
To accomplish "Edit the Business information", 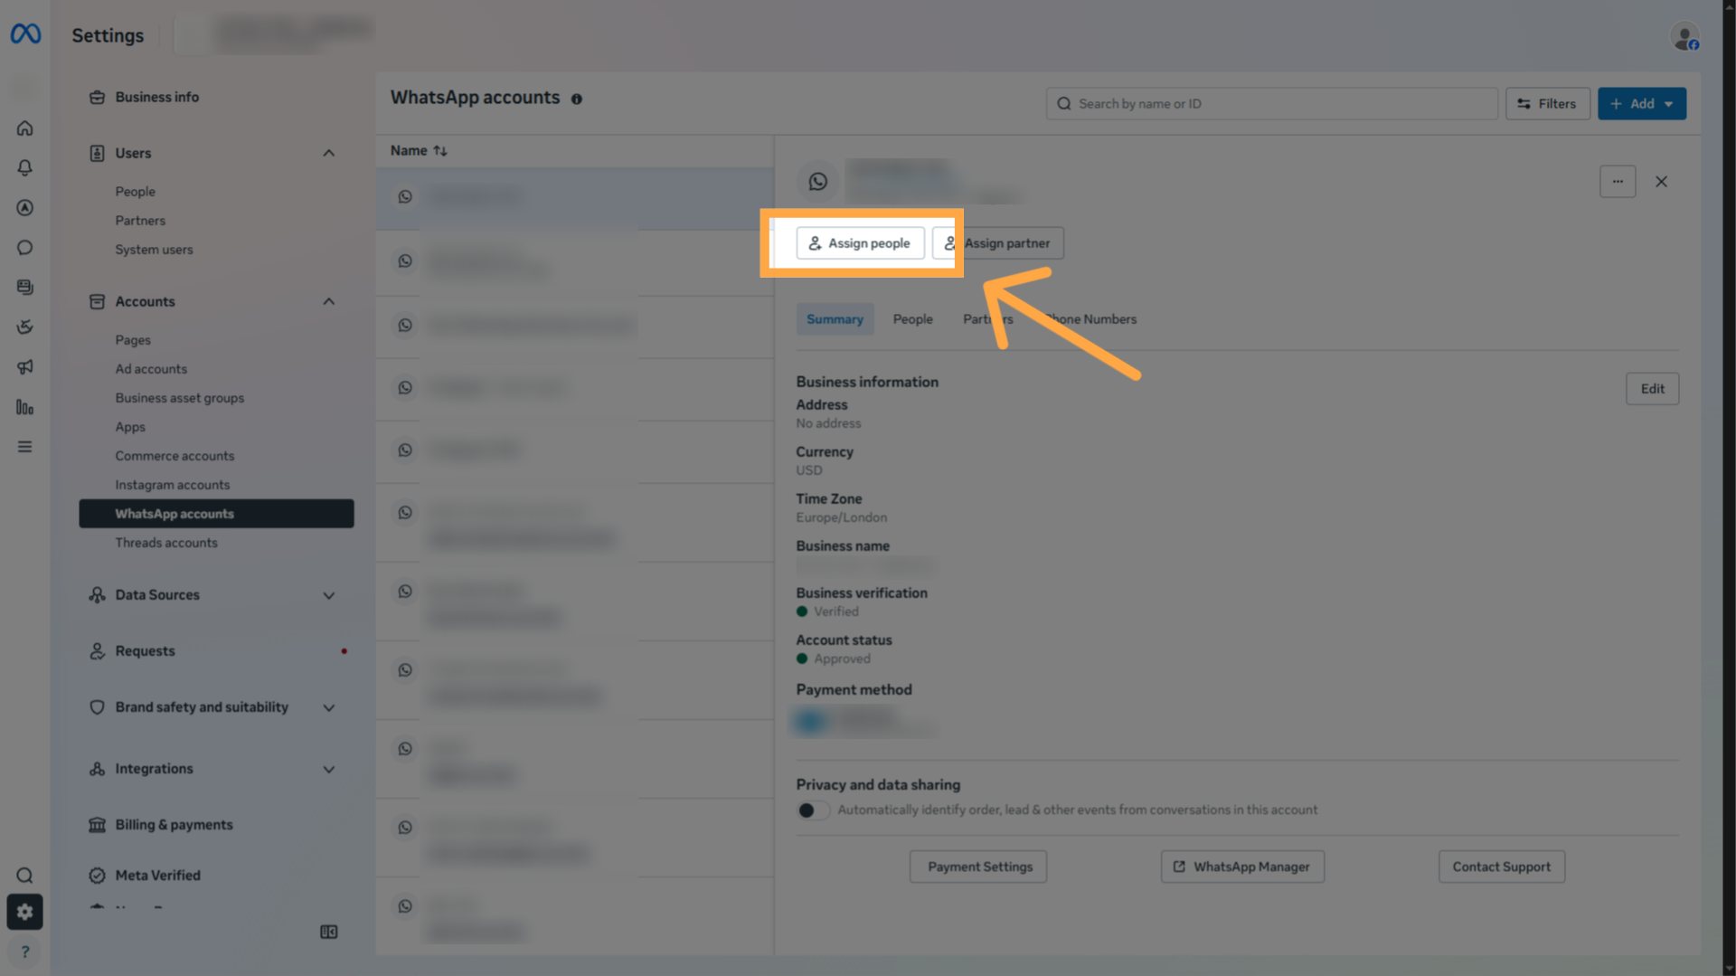I will click(x=1653, y=389).
